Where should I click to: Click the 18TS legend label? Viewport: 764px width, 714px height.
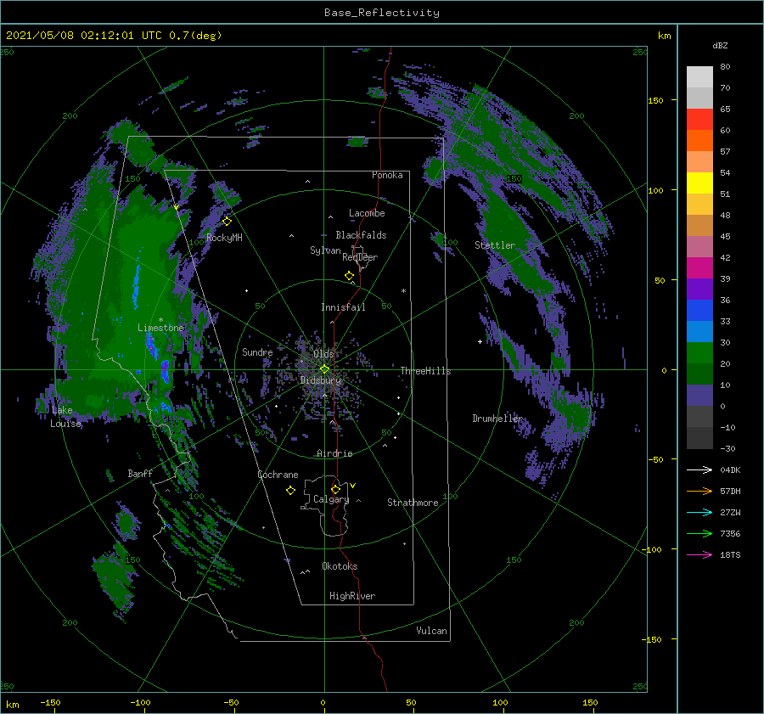click(x=730, y=554)
